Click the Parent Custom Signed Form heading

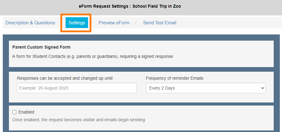point(41,47)
